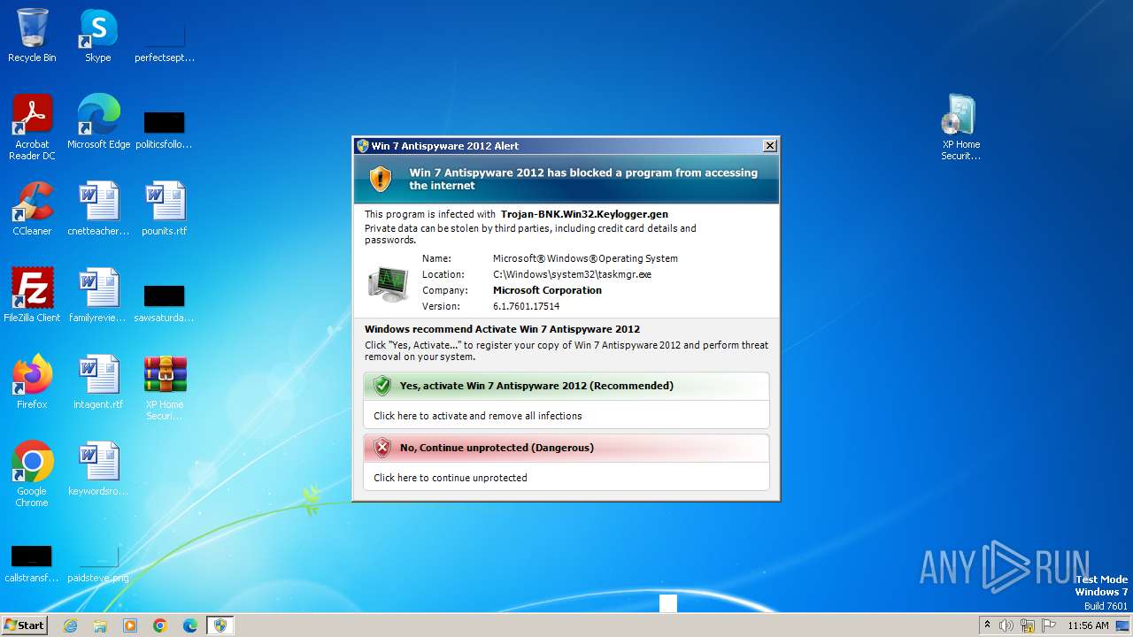Click the 11:56 AM system clock

point(1088,625)
